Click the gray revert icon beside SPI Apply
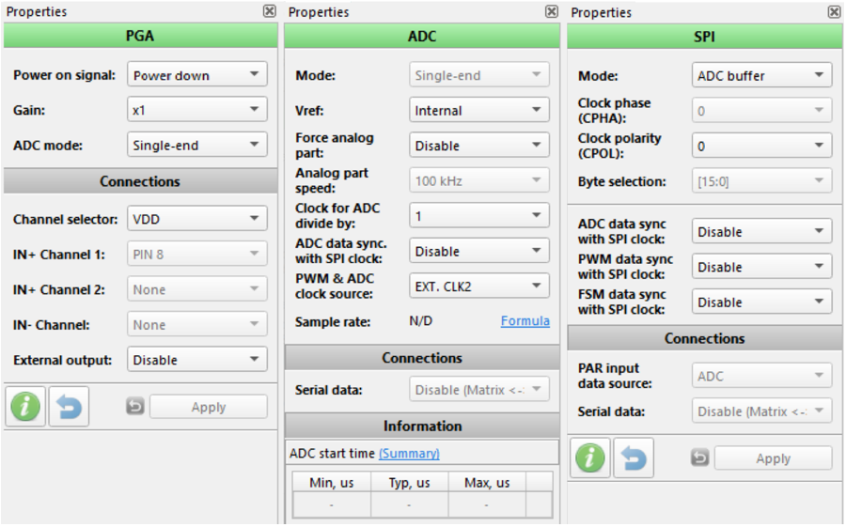Screen dimensions: 846x527 coord(699,458)
